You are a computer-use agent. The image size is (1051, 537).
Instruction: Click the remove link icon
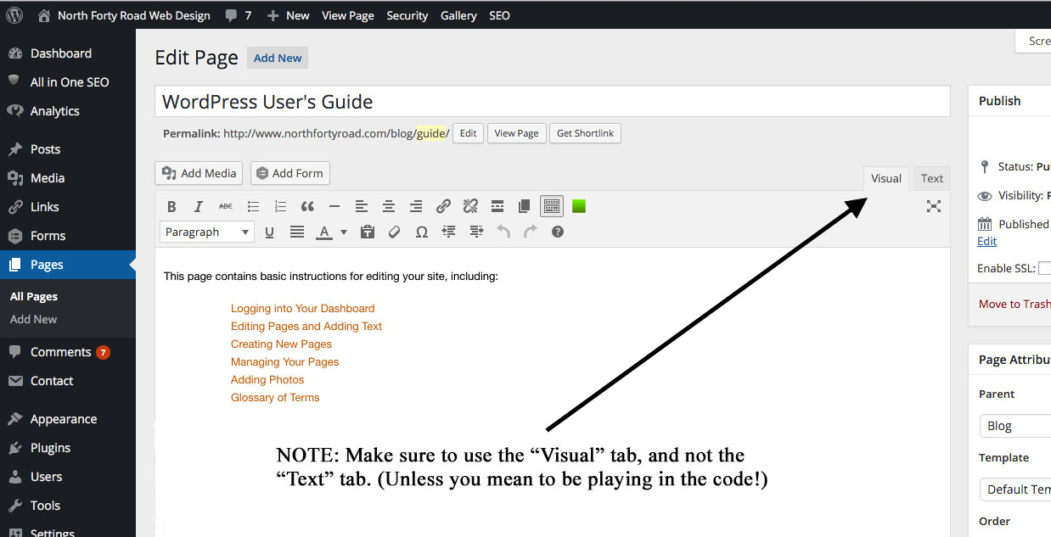pos(470,206)
